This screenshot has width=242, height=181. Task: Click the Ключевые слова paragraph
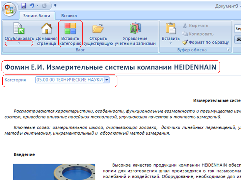[123, 130]
